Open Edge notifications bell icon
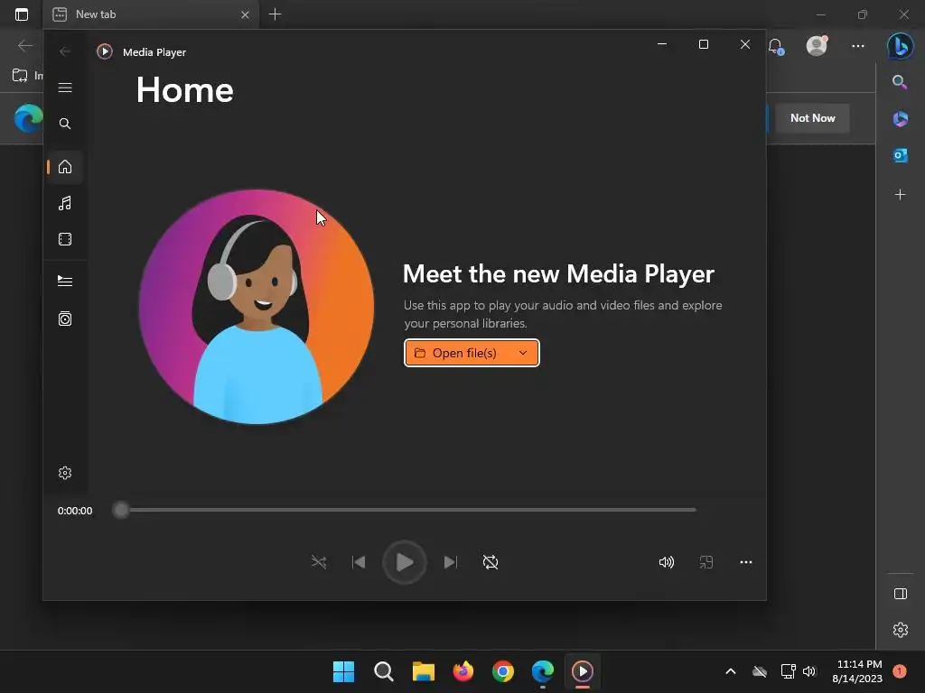 (x=775, y=46)
